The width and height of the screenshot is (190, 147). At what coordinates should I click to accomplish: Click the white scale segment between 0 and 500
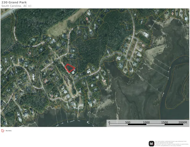tap(119, 124)
